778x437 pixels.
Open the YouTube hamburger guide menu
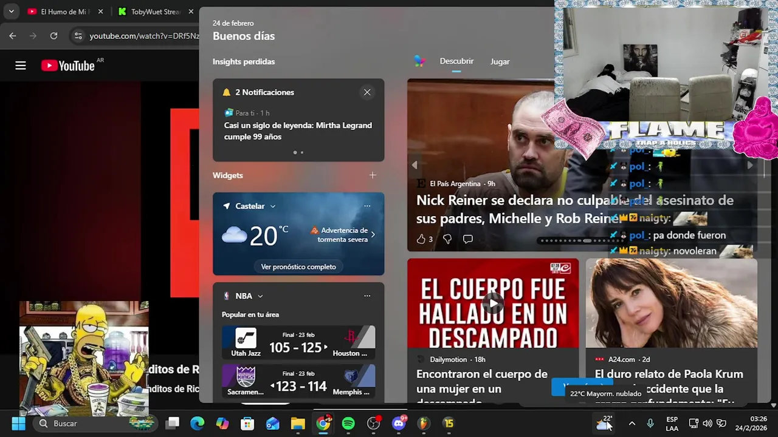[x=21, y=66]
